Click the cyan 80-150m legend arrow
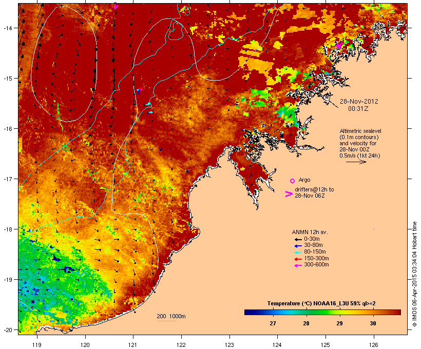Screen dimensions: 421x349 [298, 253]
